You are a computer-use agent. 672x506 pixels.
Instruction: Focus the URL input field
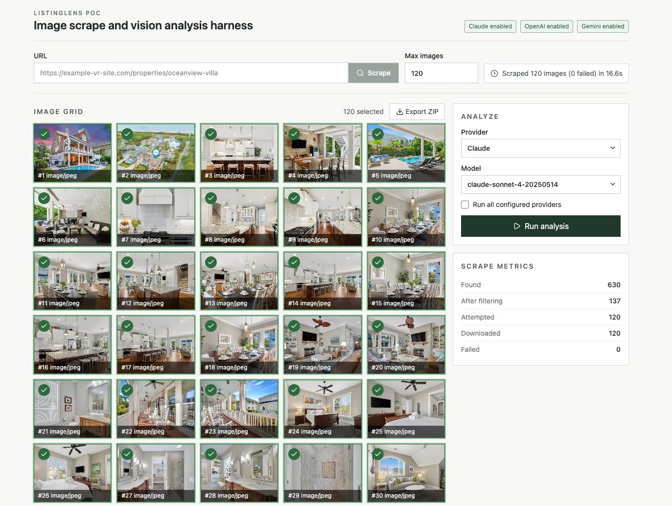[191, 73]
